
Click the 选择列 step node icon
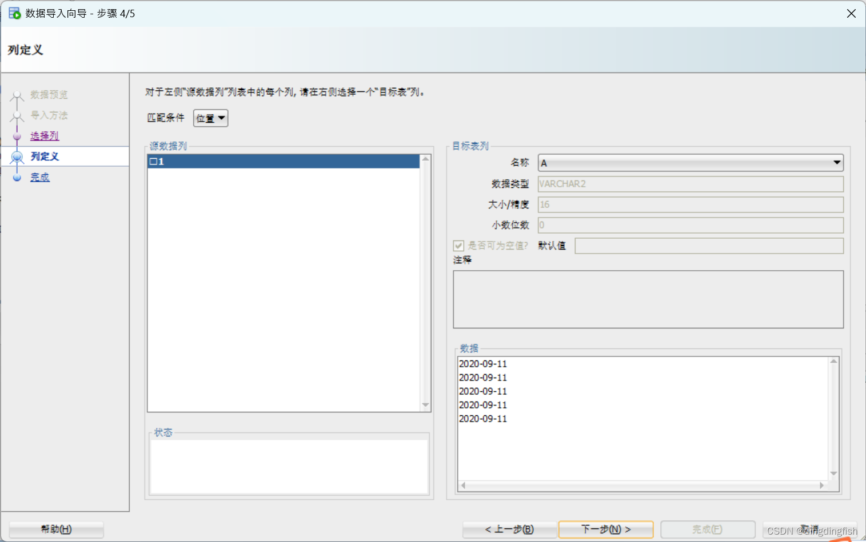[17, 136]
